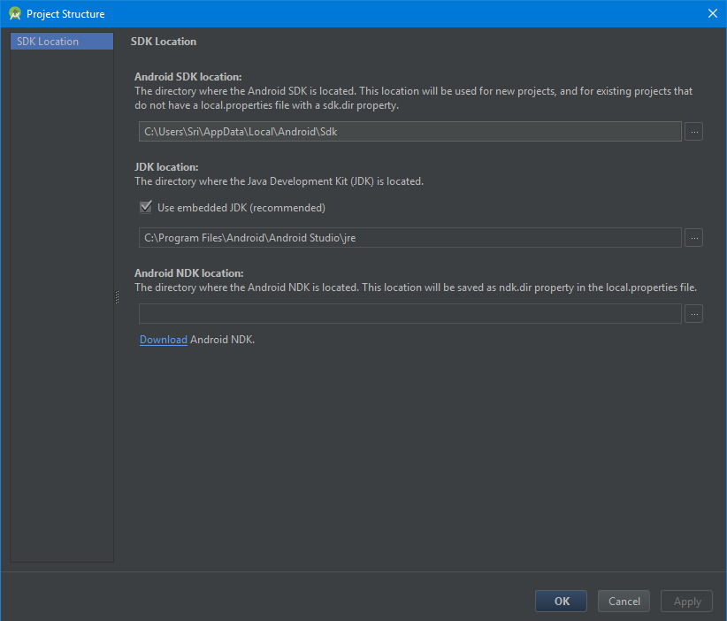The height and width of the screenshot is (621, 727).
Task: Close the Project Structure dialog
Action: (x=713, y=13)
